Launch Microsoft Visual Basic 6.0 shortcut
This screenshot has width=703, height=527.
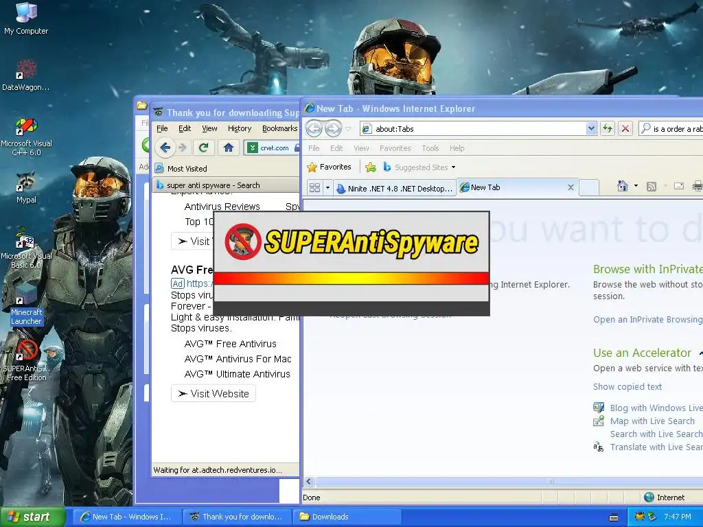[x=26, y=248]
